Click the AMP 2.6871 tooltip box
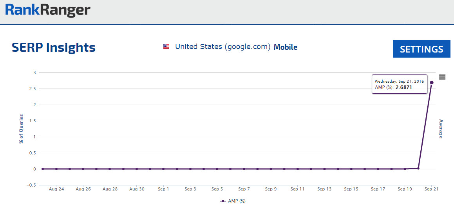This screenshot has width=454, height=205. click(x=398, y=84)
